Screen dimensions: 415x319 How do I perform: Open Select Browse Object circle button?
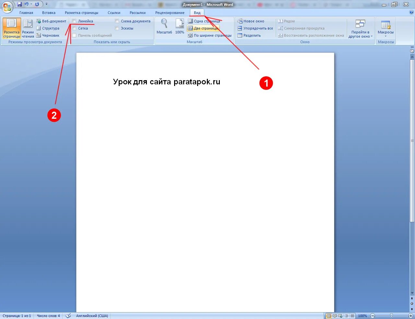tap(412, 304)
